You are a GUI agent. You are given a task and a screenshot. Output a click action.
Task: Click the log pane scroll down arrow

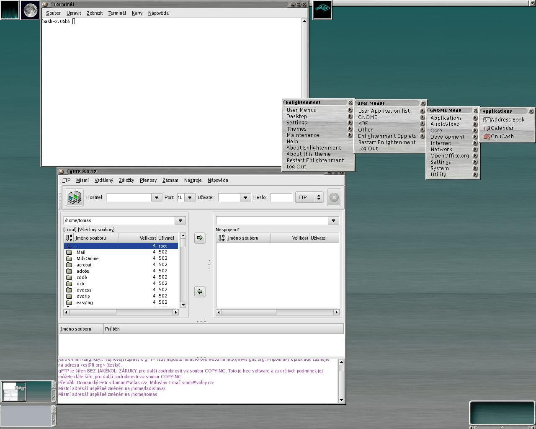tap(341, 400)
